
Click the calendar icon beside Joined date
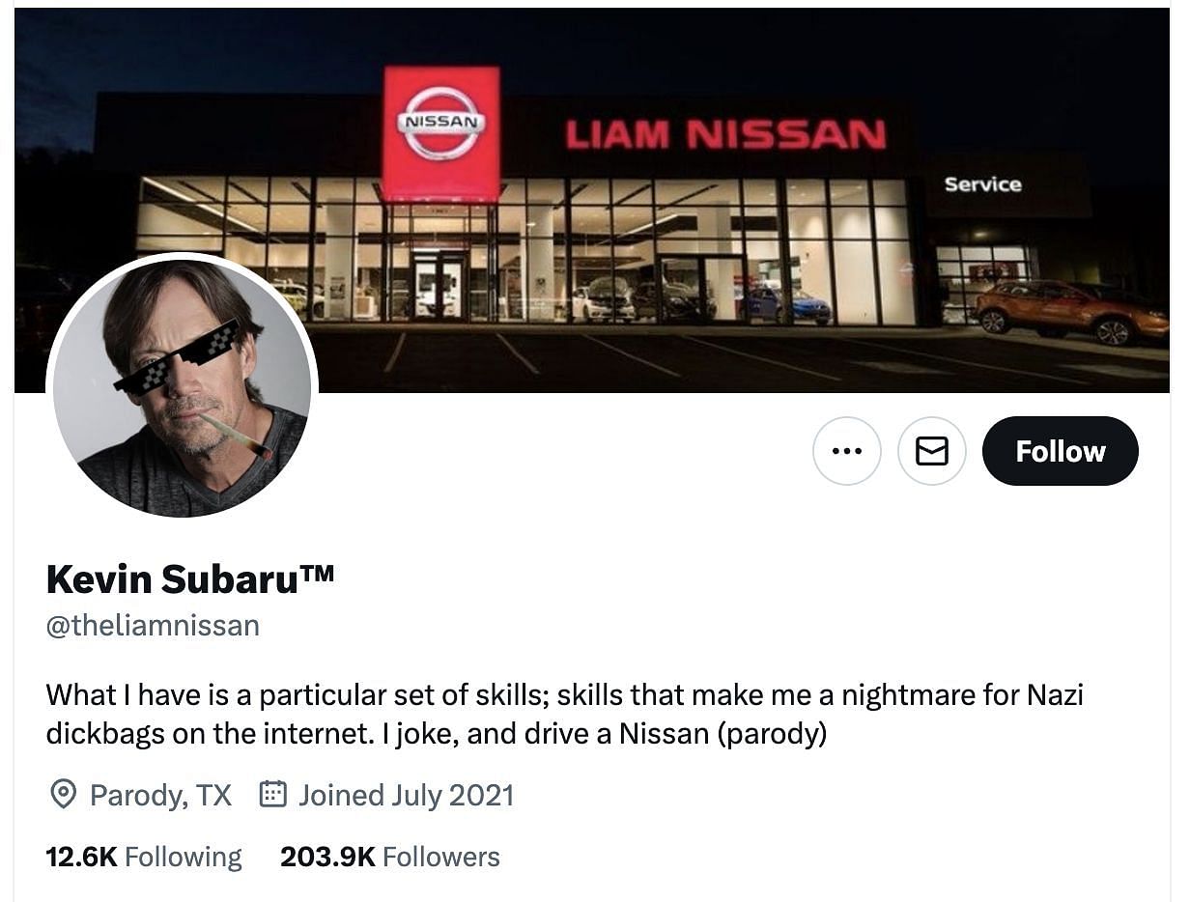click(273, 795)
